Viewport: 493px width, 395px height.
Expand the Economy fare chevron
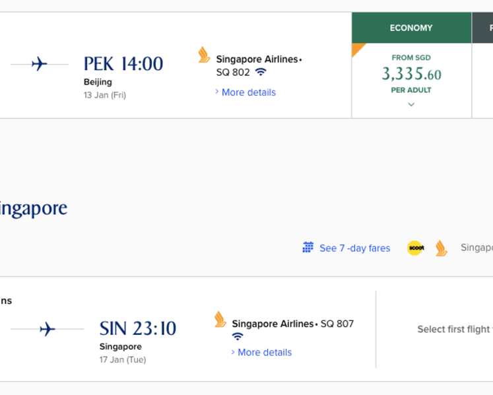[411, 104]
